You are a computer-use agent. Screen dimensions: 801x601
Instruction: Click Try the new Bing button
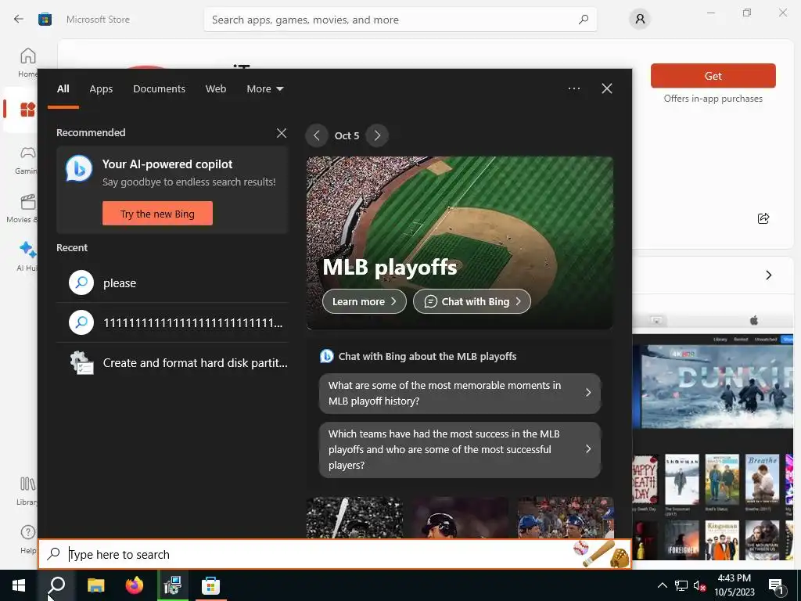[x=157, y=213]
